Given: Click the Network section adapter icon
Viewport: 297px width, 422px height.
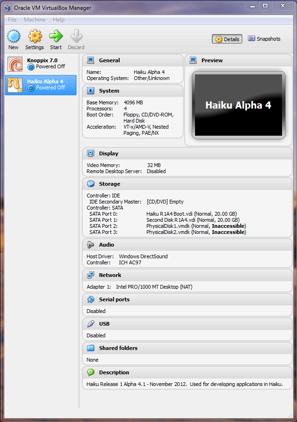Looking at the screenshot, I should (x=91, y=275).
